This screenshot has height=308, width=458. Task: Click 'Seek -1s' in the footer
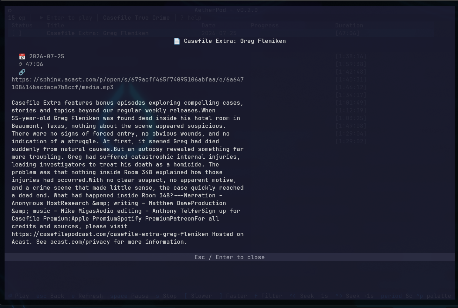314,296
